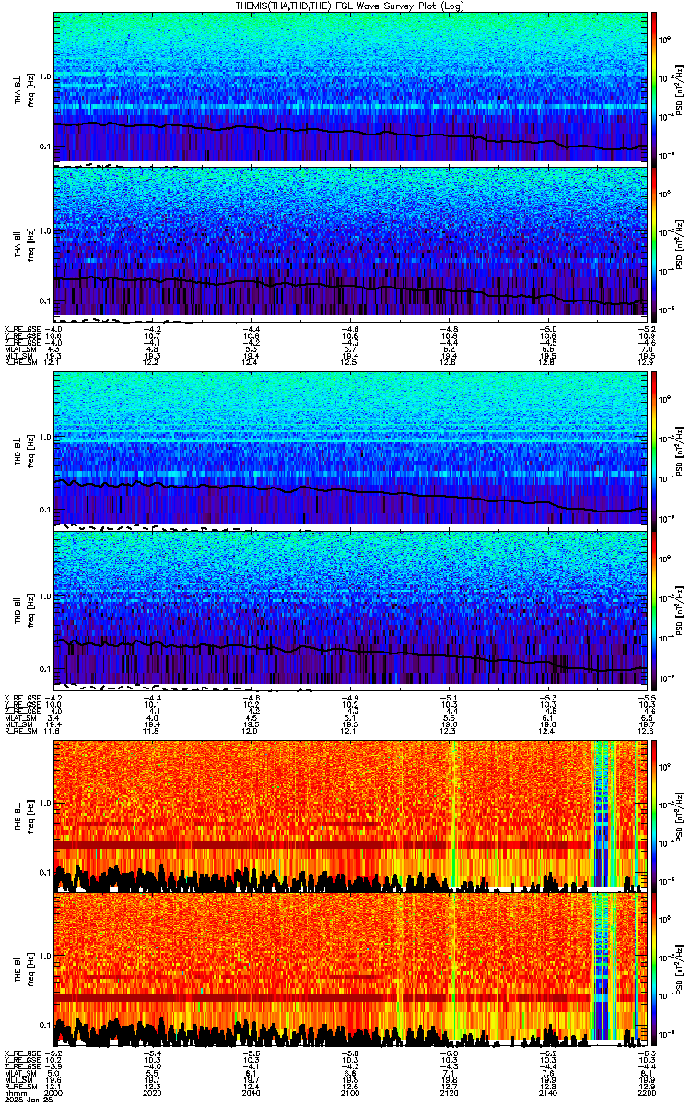The image size is (691, 1106).
Task: Click the 2140 time tick label at bottom
Action: 547,1092
